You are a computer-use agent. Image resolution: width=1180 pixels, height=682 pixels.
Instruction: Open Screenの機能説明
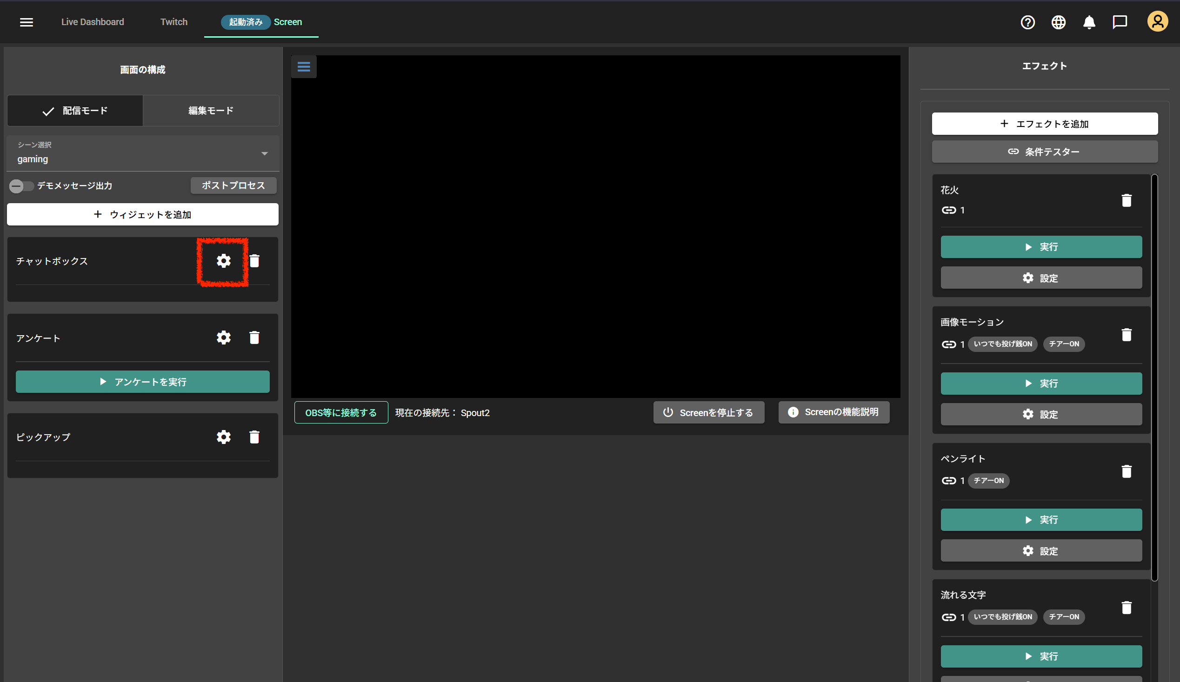pos(834,412)
